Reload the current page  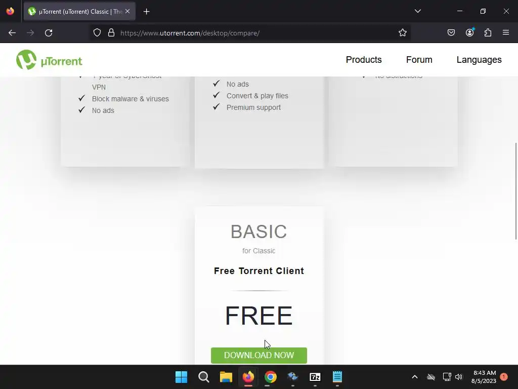49,33
